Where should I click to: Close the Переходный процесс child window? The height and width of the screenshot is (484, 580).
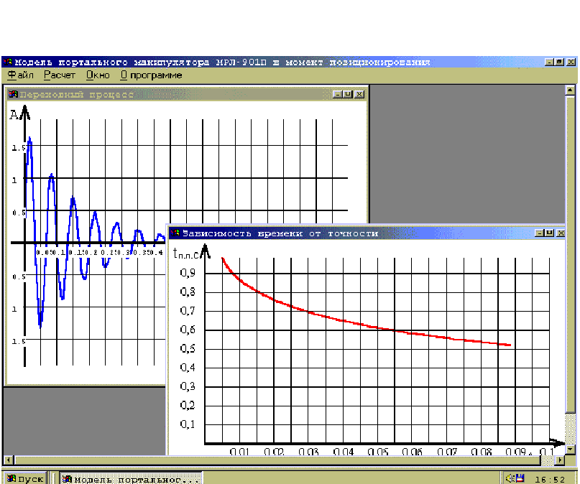point(359,94)
